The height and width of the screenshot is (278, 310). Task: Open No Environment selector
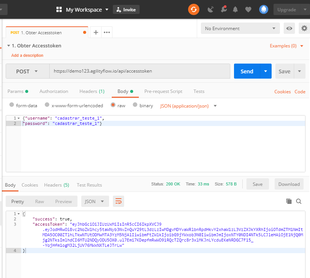240,28
